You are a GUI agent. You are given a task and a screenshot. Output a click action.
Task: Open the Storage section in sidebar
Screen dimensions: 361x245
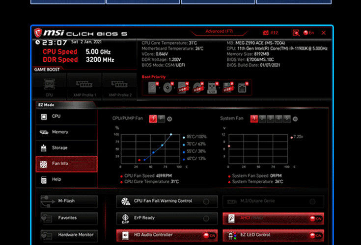tap(66, 148)
